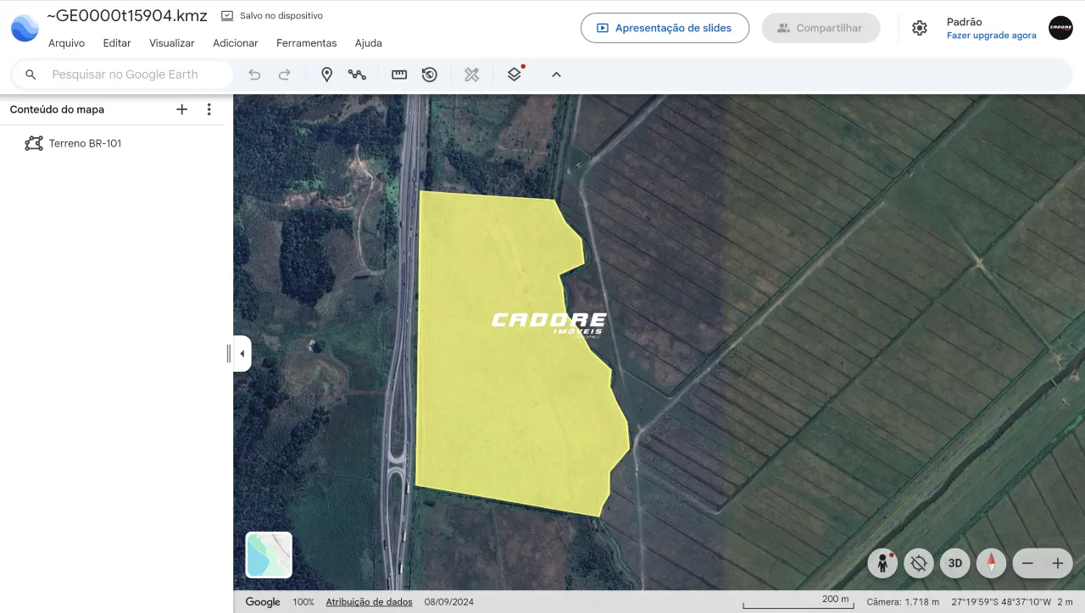Open the historical imagery clock tool

[430, 75]
